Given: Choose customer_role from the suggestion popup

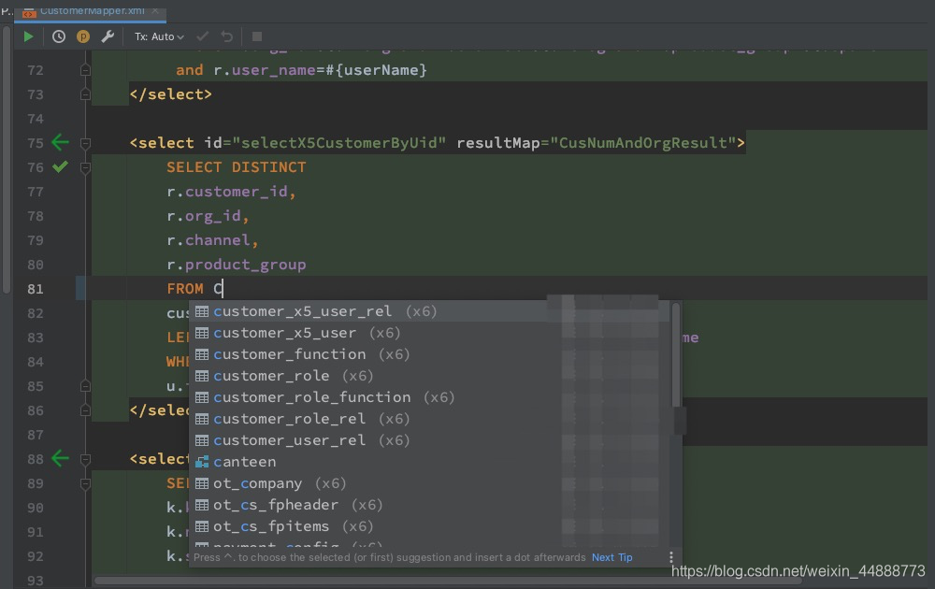Looking at the screenshot, I should [x=271, y=375].
